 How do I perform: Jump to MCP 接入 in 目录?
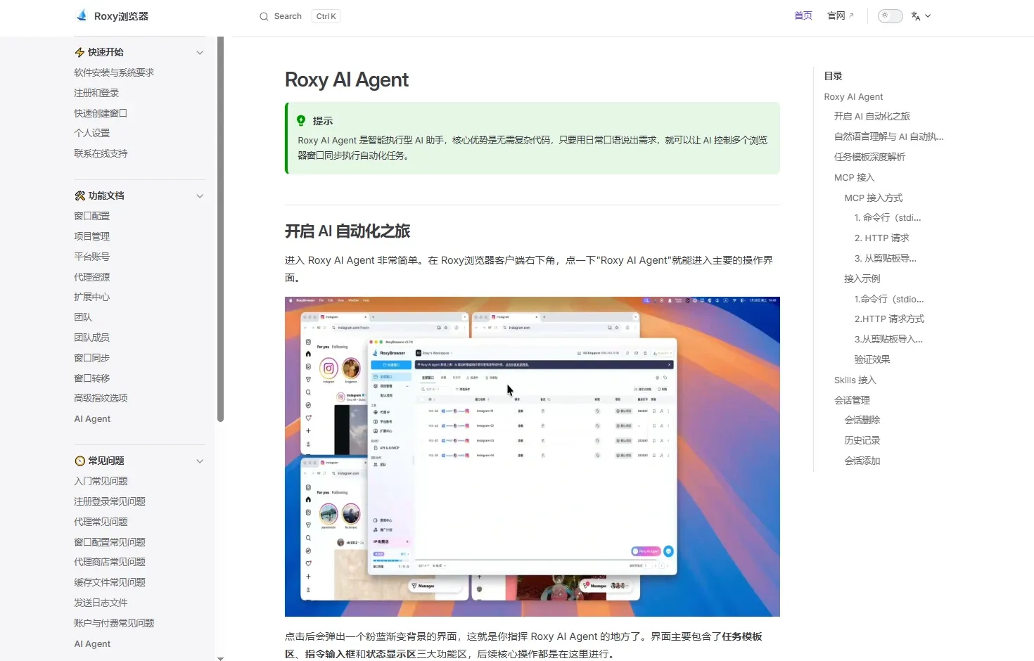coord(855,178)
